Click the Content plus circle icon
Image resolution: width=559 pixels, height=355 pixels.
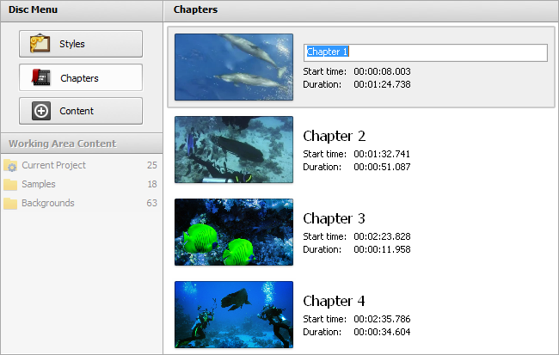tap(41, 111)
